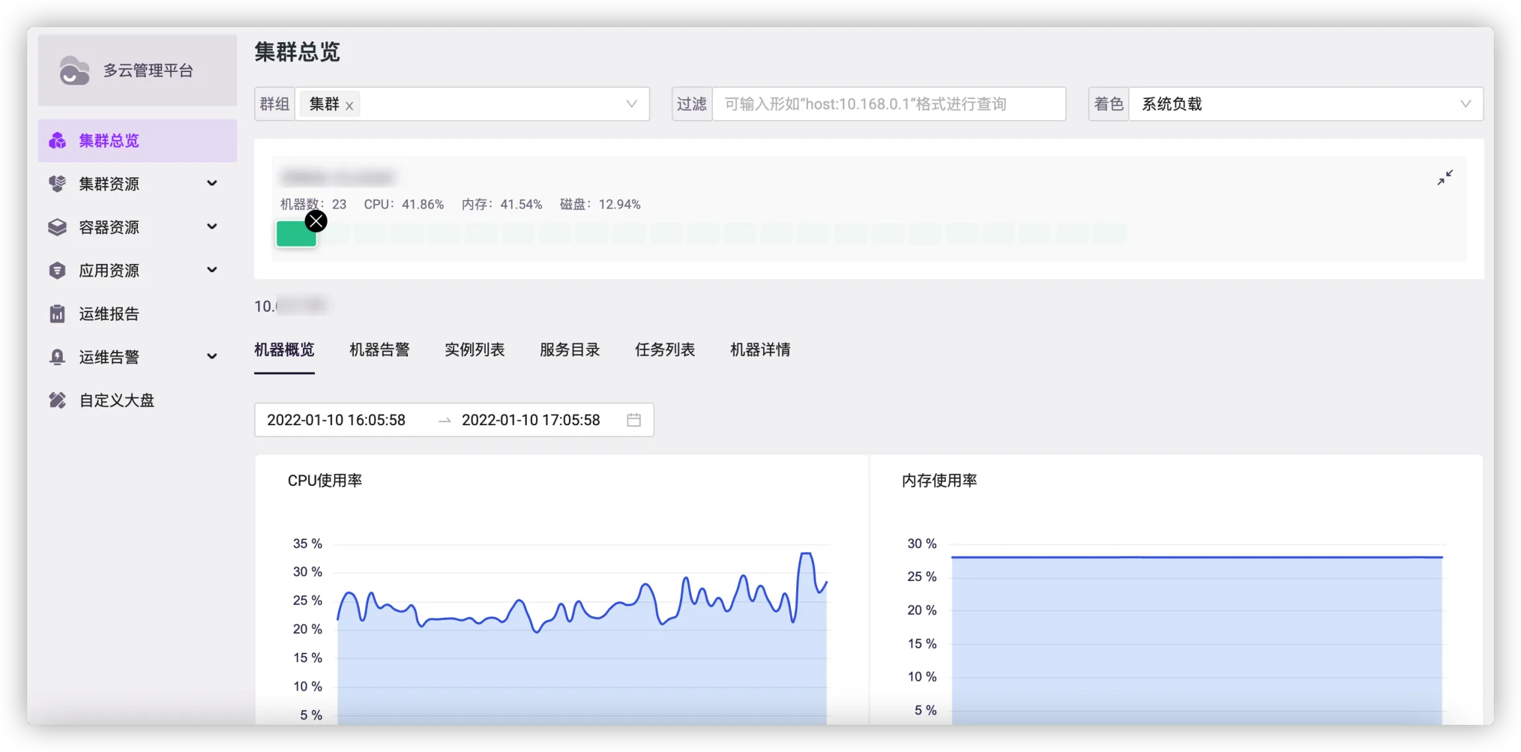The image size is (1521, 752).
Task: Expand the 集群资源 submenu chevron
Action: tap(212, 184)
